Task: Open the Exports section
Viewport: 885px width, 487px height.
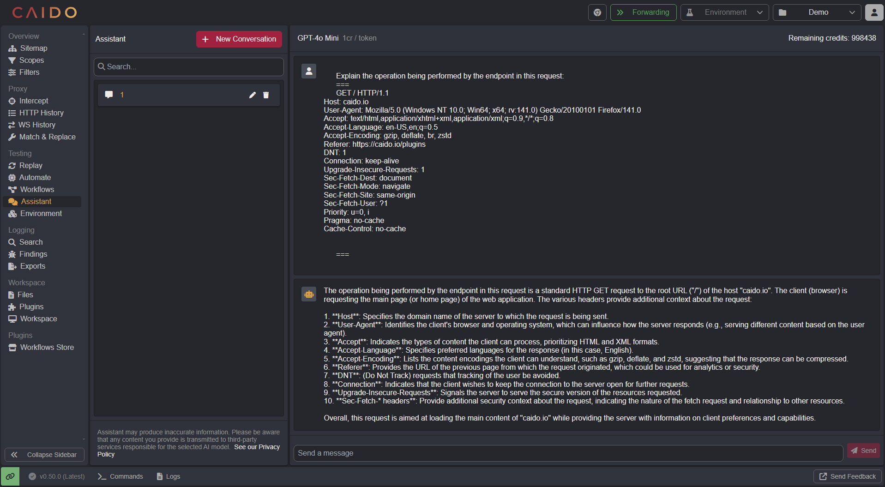Action: pyautogui.click(x=32, y=266)
